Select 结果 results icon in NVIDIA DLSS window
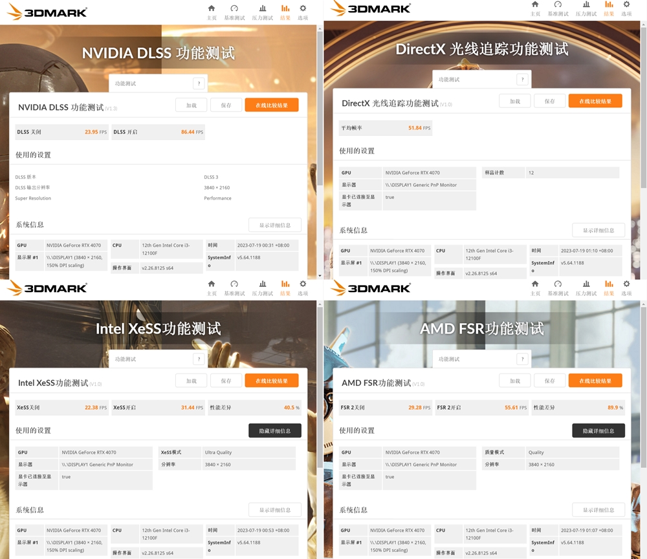This screenshot has width=647, height=559. 285,8
